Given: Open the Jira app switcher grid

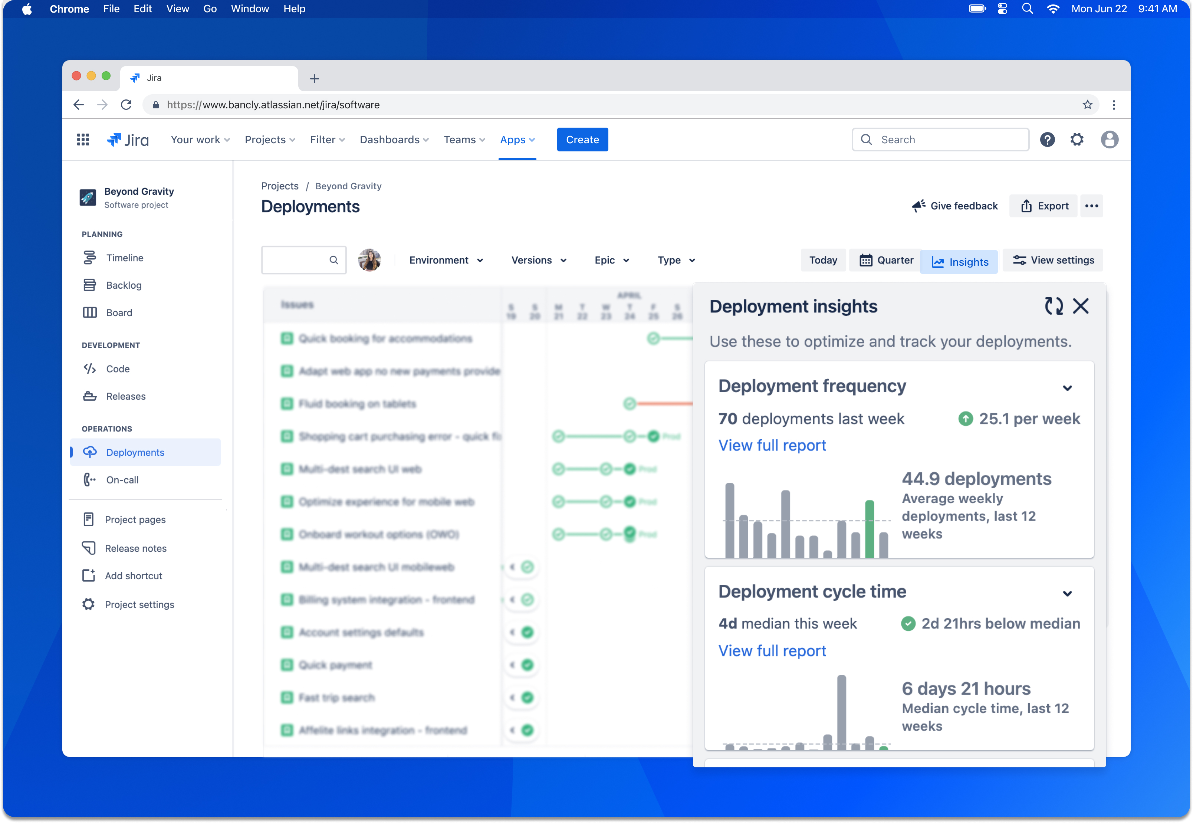Looking at the screenshot, I should 83,139.
